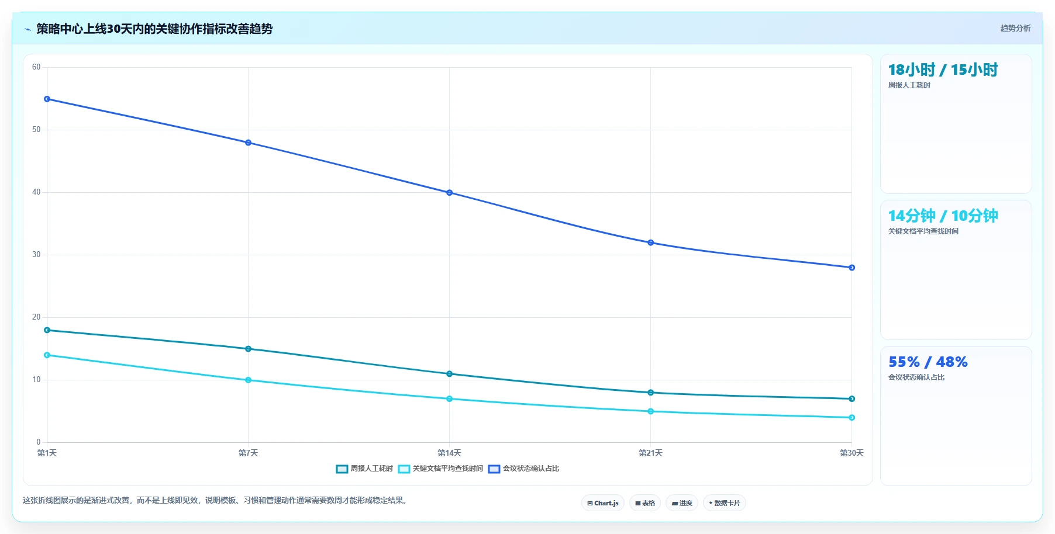Toggle the 周报人工耗时 legend swatch
This screenshot has height=534, width=1055.
pyautogui.click(x=342, y=469)
